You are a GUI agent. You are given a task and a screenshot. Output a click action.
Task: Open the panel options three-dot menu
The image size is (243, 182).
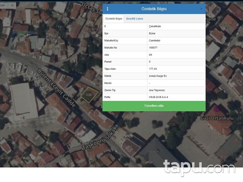[107, 9]
